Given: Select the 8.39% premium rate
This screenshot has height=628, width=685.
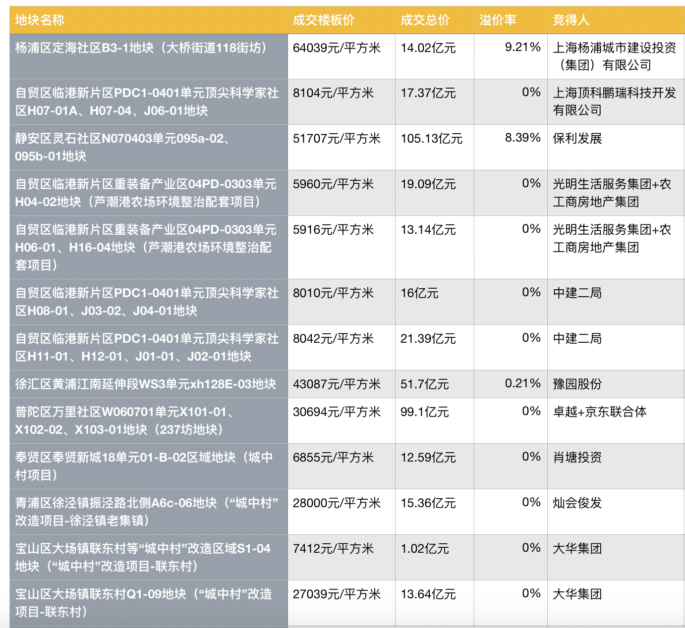Looking at the screenshot, I should tap(523, 138).
